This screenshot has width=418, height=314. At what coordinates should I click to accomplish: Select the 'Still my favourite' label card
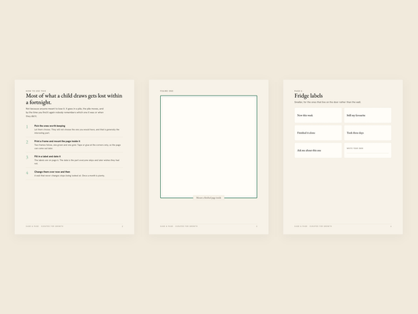pyautogui.click(x=368, y=115)
